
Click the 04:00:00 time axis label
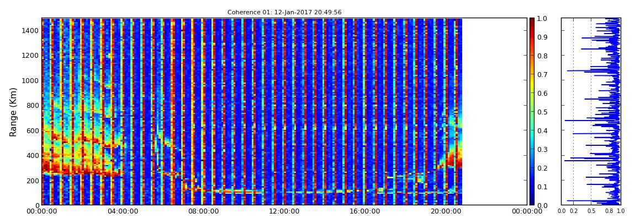tap(122, 211)
